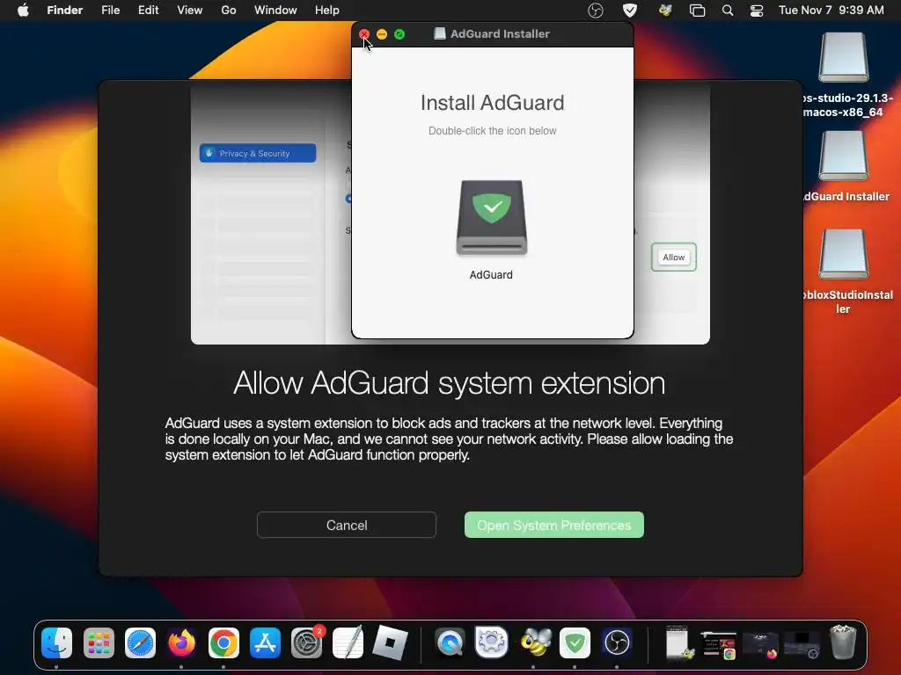The width and height of the screenshot is (901, 675).
Task: Open the Edit menu
Action: click(x=148, y=11)
